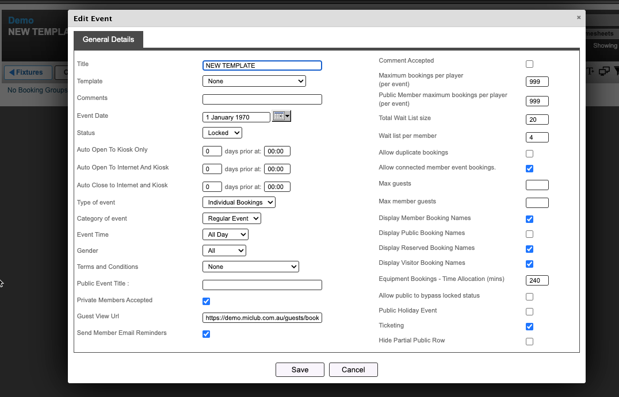Toggle Display Reserved Booking Names checkbox
Screen dimensions: 619x397
click(529, 249)
